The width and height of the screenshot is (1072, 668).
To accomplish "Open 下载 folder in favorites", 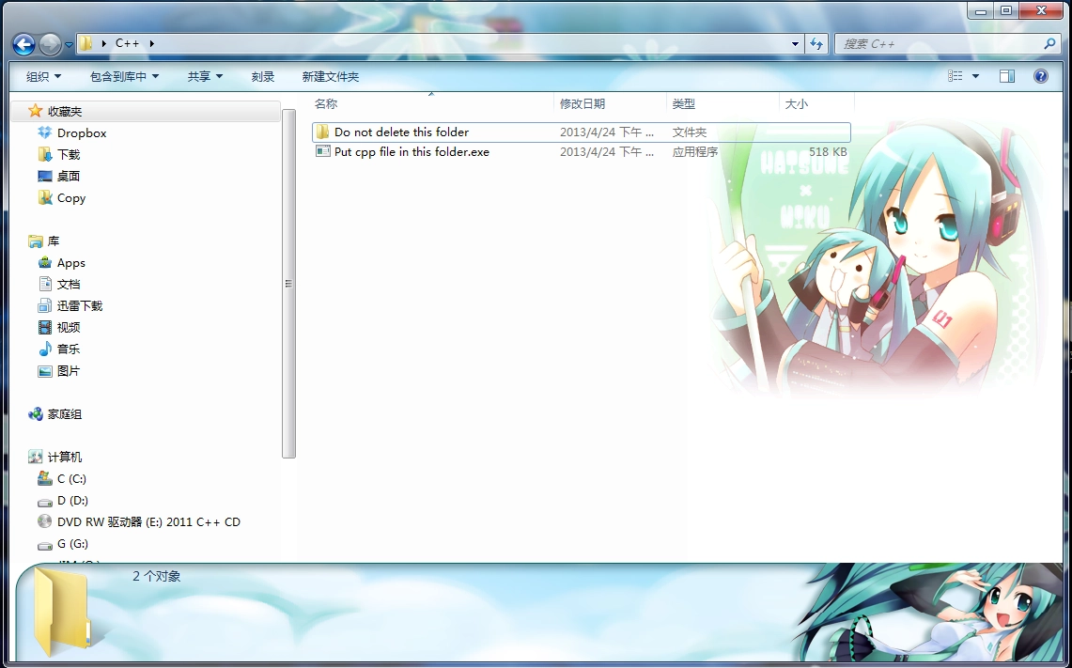I will pos(69,154).
